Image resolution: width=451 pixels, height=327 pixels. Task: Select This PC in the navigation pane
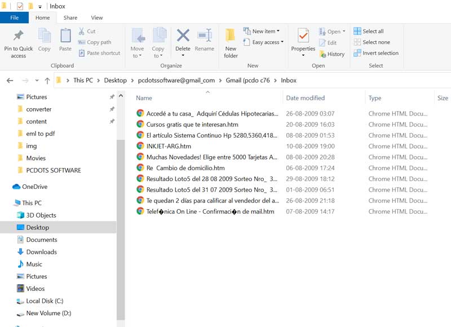(32, 203)
